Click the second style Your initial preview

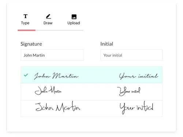click(129, 91)
